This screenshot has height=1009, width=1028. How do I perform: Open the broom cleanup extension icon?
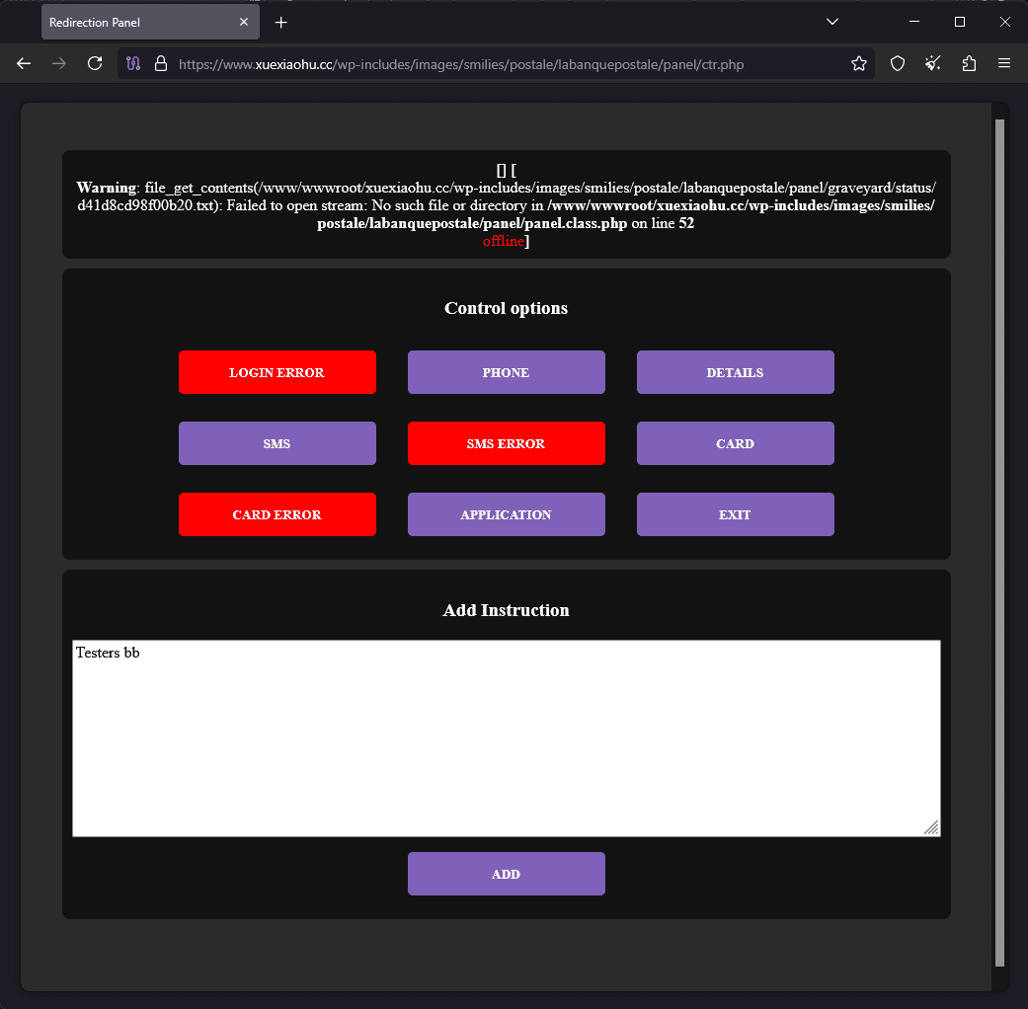click(932, 63)
